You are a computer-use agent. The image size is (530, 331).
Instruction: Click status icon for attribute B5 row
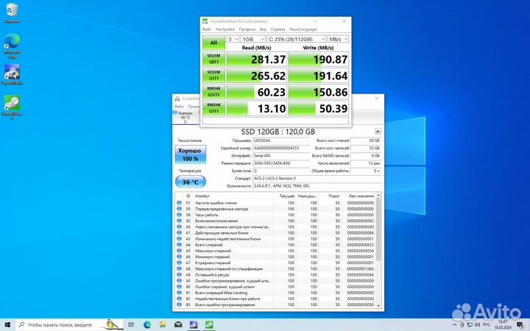pyautogui.click(x=179, y=305)
